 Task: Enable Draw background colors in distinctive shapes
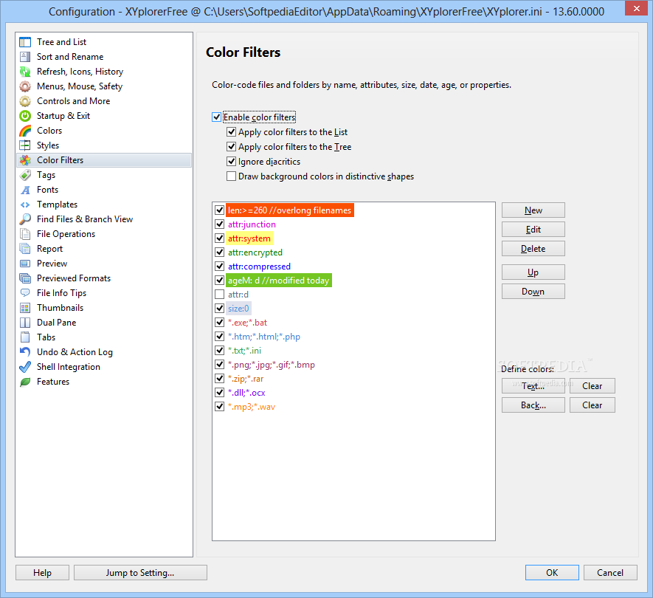tap(231, 176)
